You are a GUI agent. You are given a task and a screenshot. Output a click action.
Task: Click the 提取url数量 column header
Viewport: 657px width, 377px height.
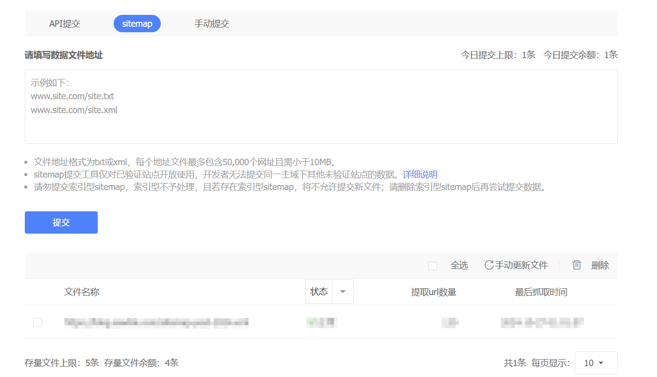434,292
